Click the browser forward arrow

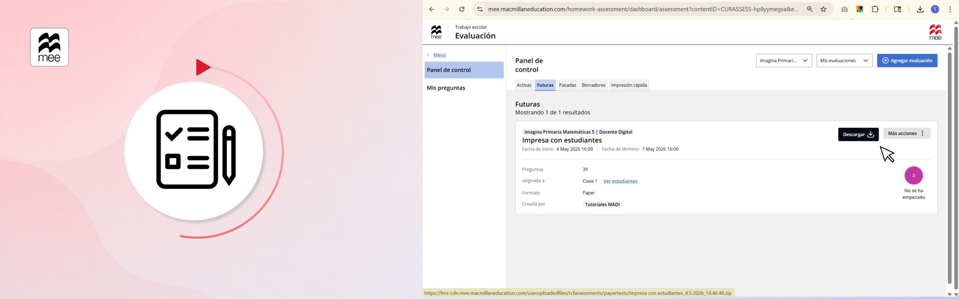click(447, 9)
